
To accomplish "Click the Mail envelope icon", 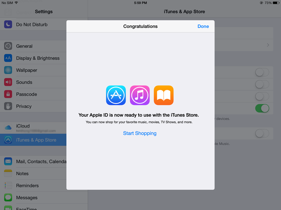I will (x=8, y=161).
